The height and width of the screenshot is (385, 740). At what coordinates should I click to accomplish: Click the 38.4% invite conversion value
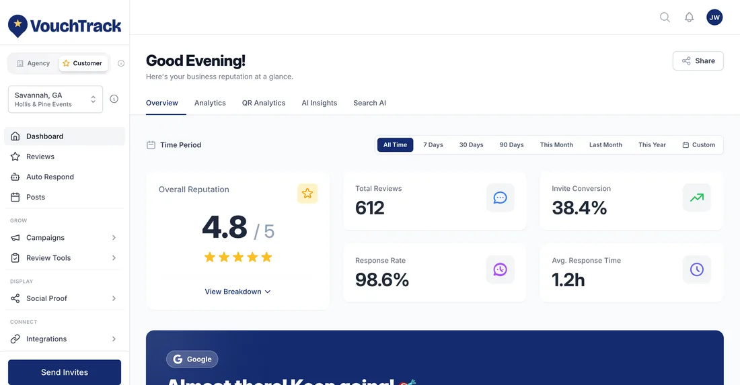(579, 208)
